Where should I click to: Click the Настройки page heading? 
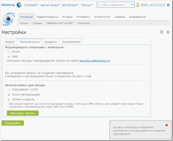(14, 32)
